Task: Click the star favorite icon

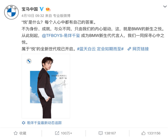Action: tap(16, 133)
